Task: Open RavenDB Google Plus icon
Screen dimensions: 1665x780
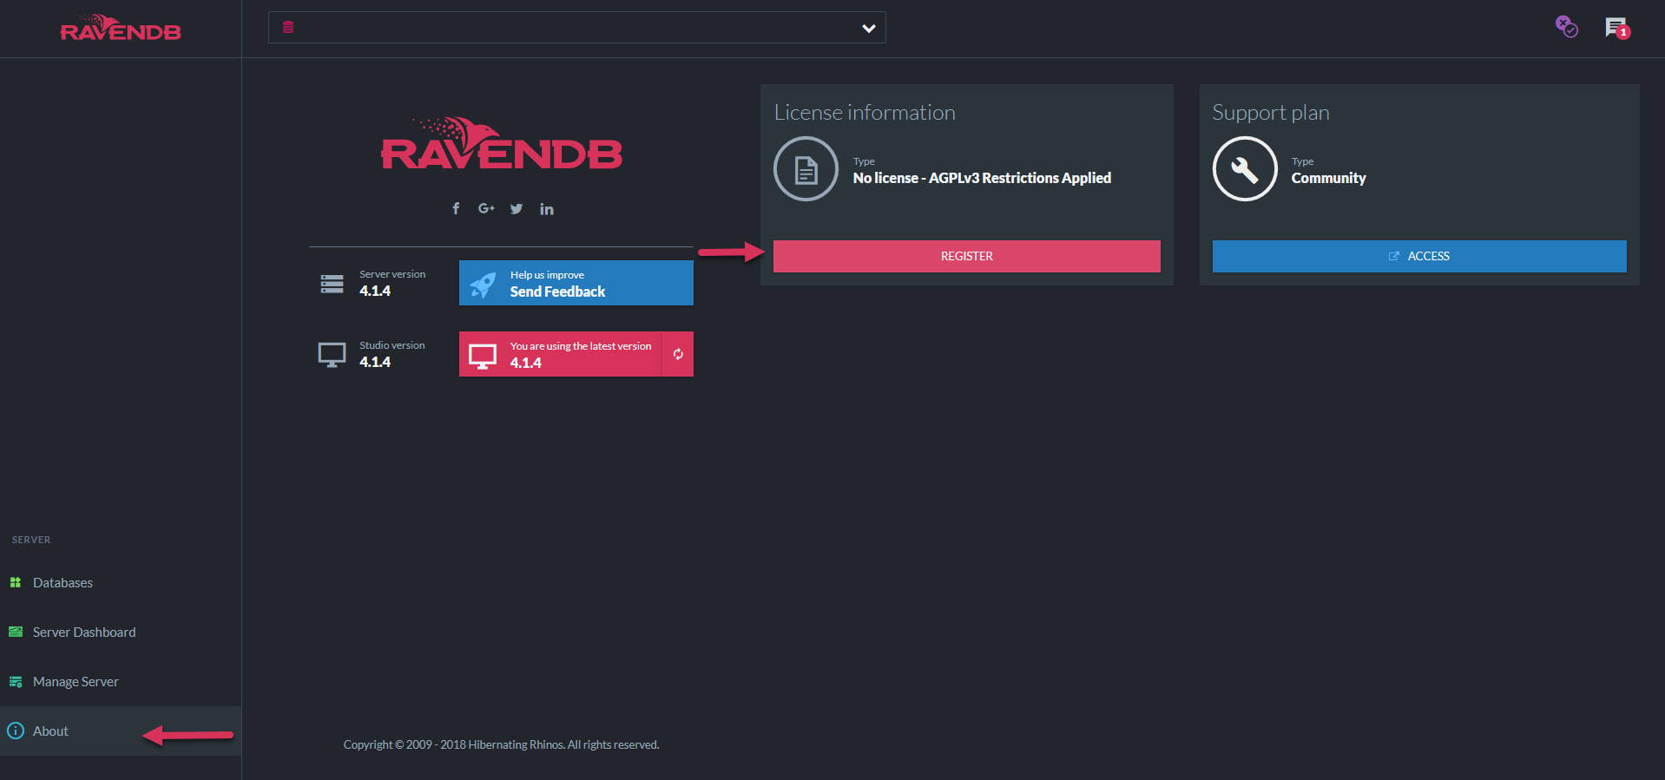Action: point(486,208)
